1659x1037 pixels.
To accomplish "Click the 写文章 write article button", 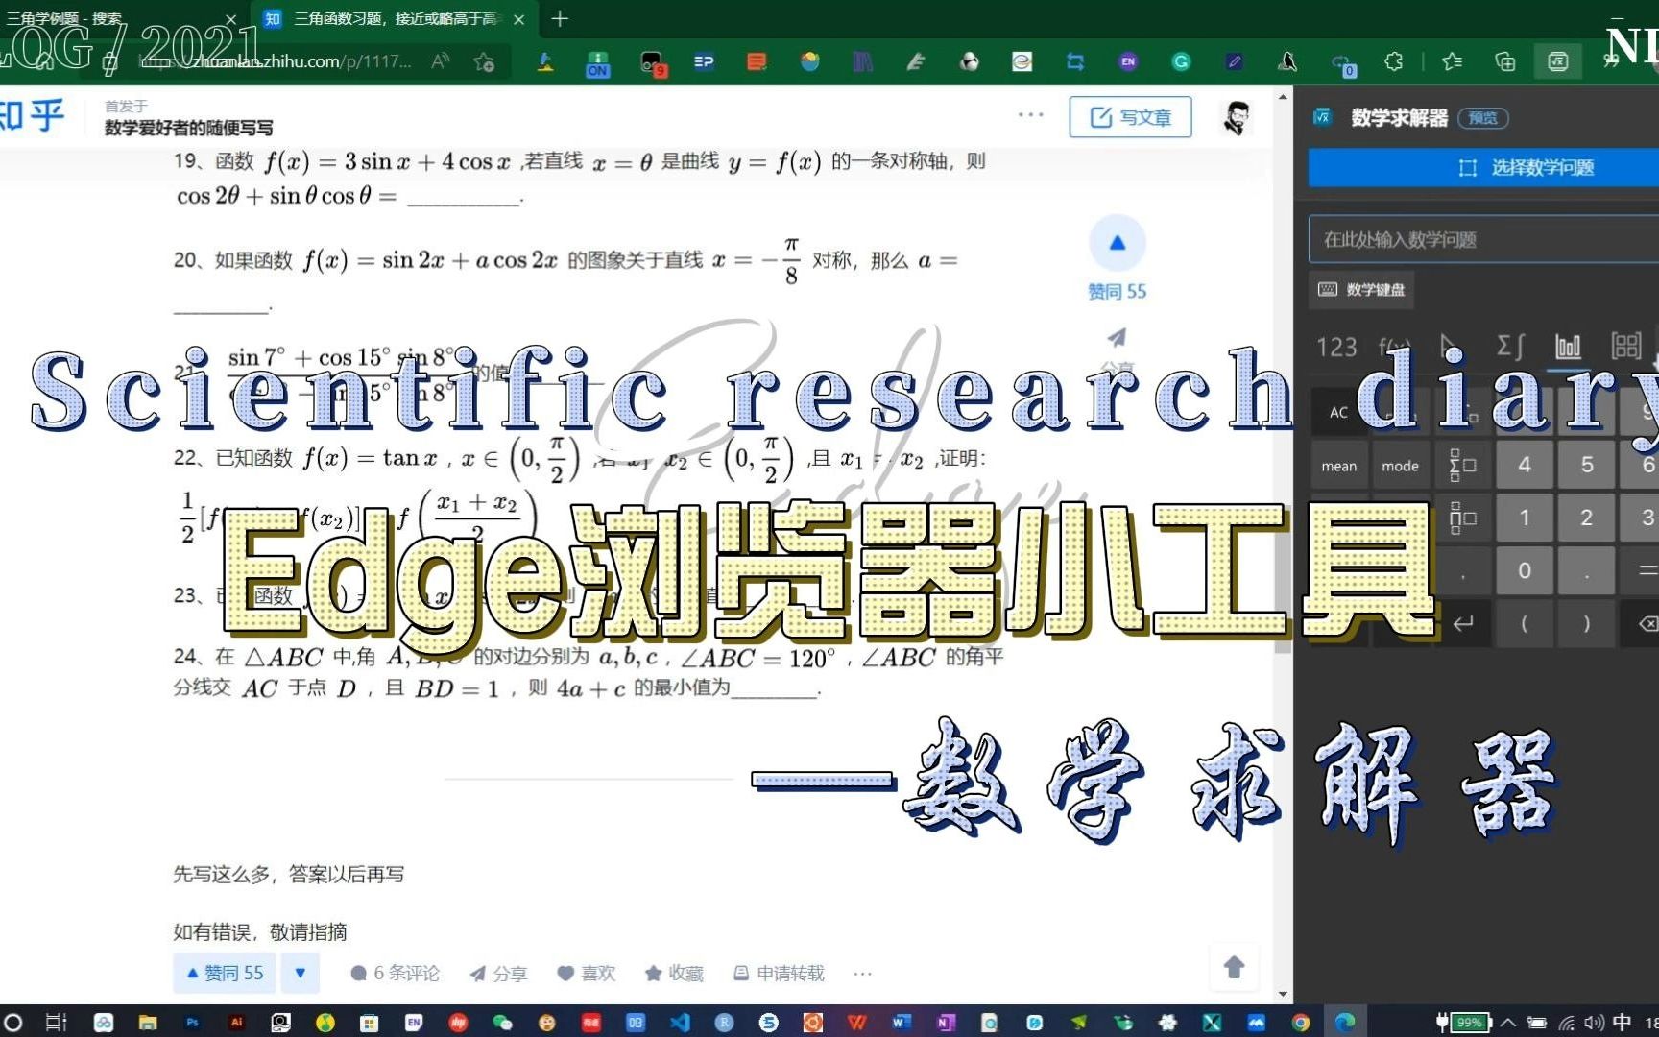I will tap(1131, 117).
